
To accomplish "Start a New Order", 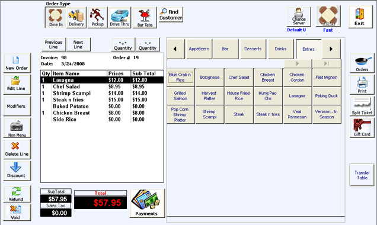I will coord(17,63).
